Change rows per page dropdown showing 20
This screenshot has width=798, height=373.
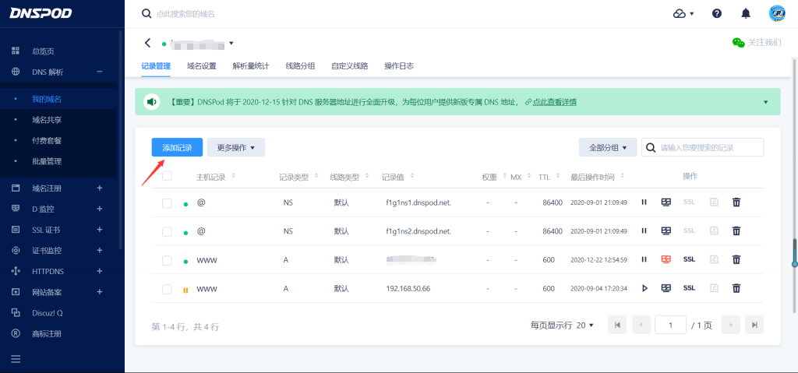(584, 325)
